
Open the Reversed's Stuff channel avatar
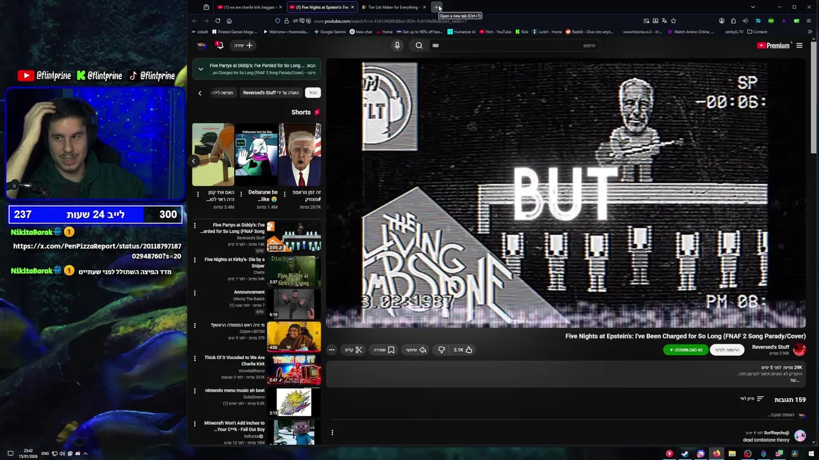799,349
